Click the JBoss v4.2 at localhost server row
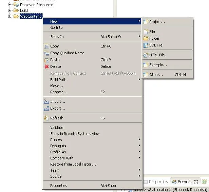The height and width of the screenshot is (192, 209). tap(170, 190)
